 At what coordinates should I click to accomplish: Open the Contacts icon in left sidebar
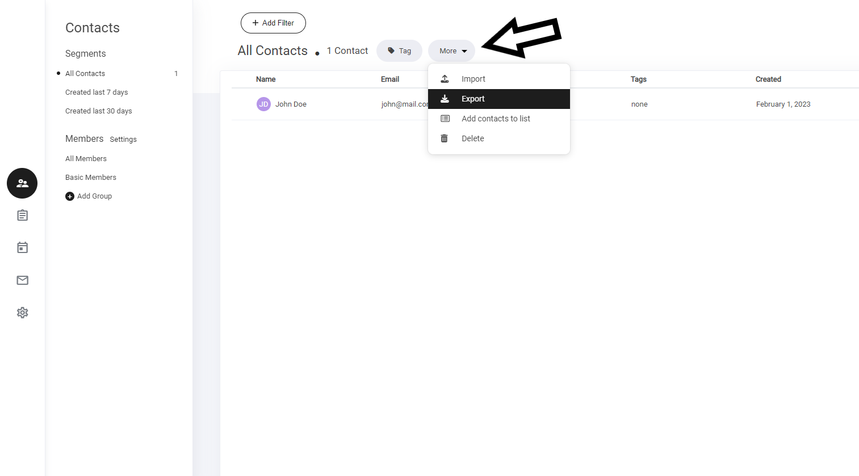point(22,183)
